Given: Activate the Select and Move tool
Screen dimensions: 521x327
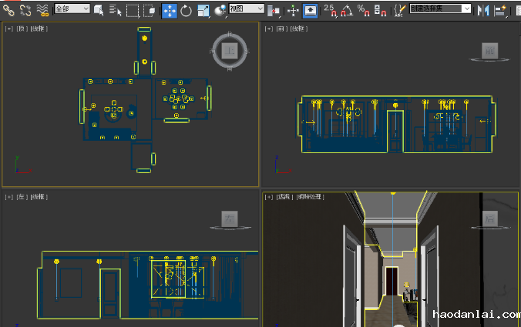Looking at the screenshot, I should click(170, 11).
